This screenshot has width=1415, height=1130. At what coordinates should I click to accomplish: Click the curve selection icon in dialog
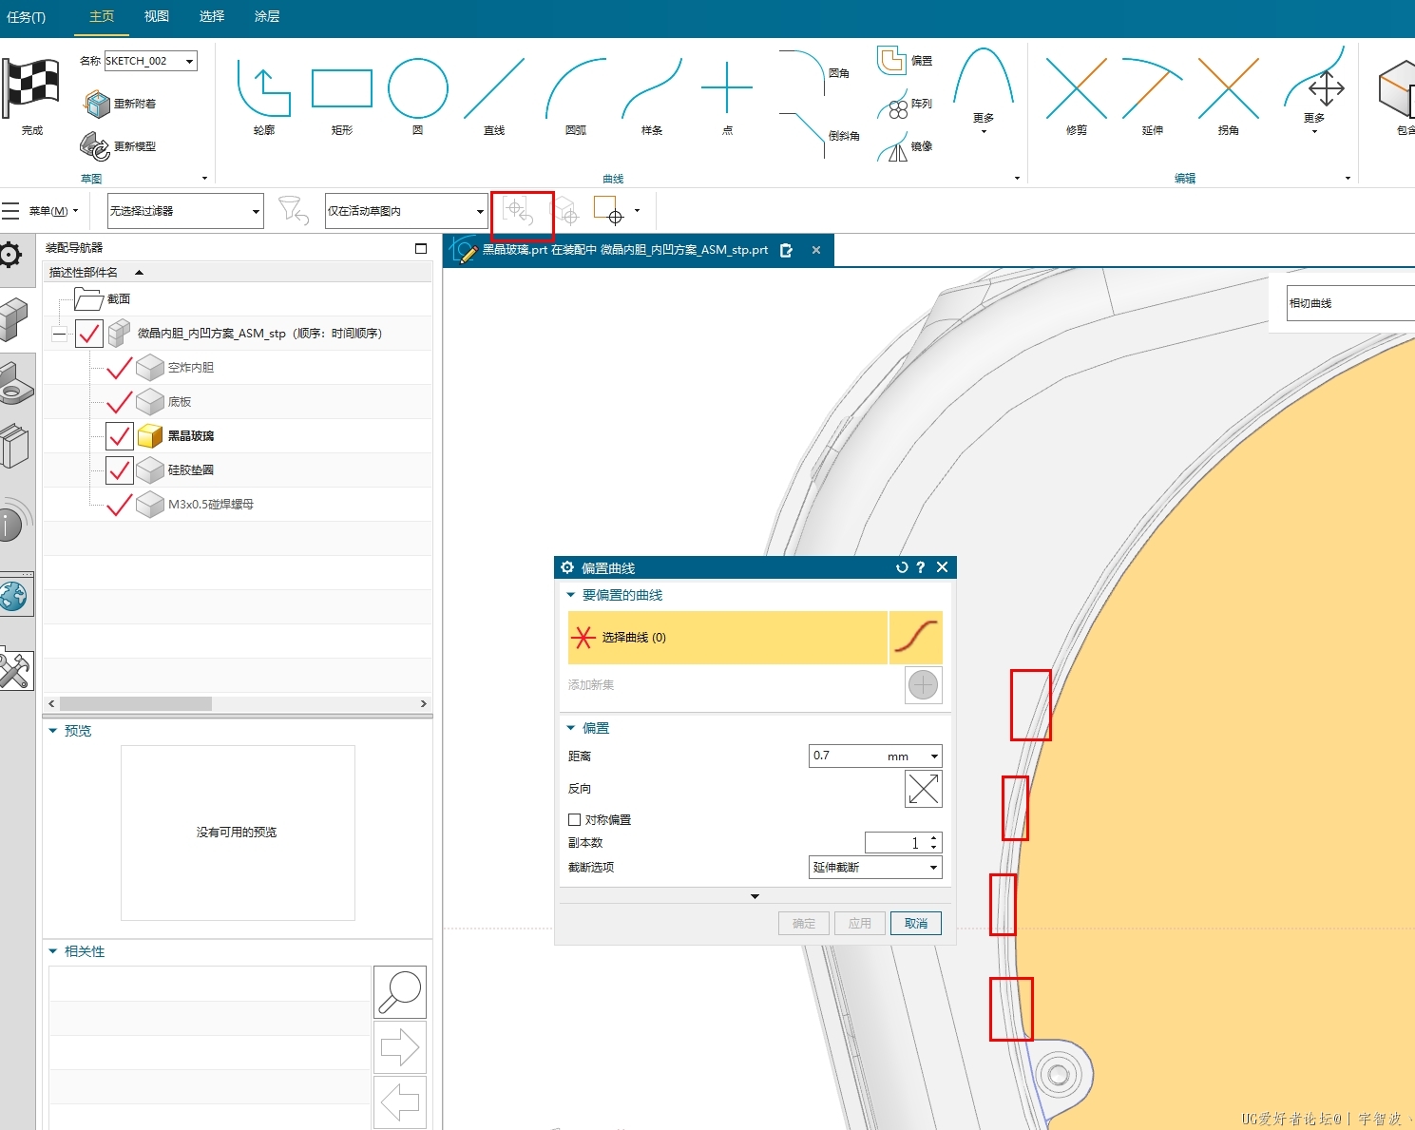click(916, 637)
